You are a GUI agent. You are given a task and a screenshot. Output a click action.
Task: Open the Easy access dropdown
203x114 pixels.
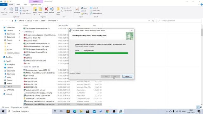tap(67, 11)
